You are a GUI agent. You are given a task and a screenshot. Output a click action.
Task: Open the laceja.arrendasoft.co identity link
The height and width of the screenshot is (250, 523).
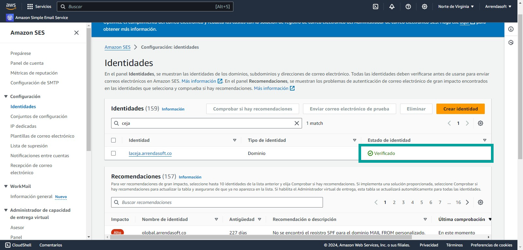(150, 153)
